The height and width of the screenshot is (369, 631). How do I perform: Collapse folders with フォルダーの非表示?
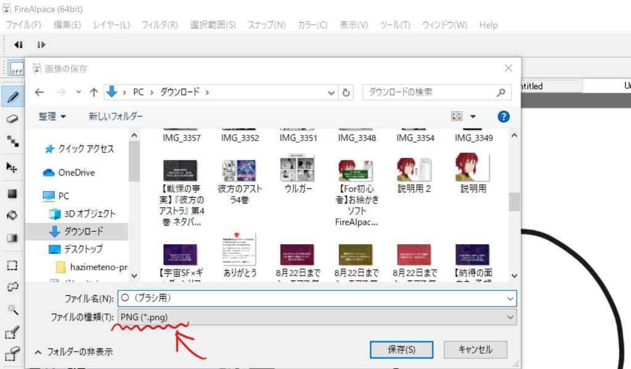click(x=74, y=352)
